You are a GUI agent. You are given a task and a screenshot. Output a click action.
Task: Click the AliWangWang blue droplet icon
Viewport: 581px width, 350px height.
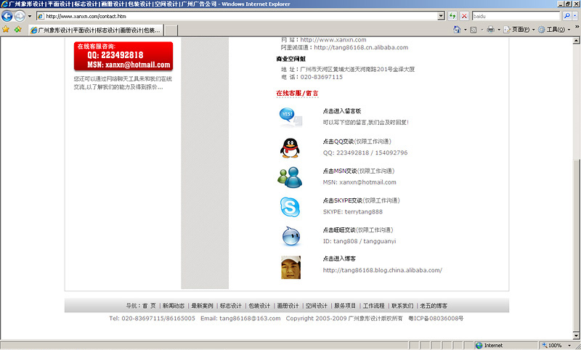click(x=291, y=236)
